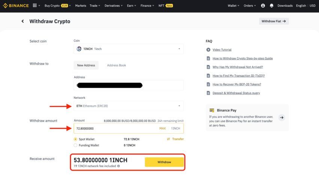Screen dimensions: 319x175
Task: Open the apps grid menu icon
Action: tap(35, 6)
